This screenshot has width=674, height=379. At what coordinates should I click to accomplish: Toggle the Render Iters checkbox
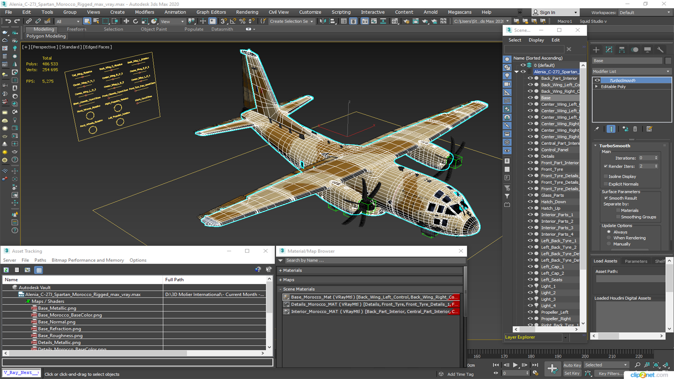(606, 166)
